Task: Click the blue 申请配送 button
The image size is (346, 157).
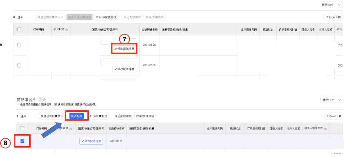Action: 77,116
